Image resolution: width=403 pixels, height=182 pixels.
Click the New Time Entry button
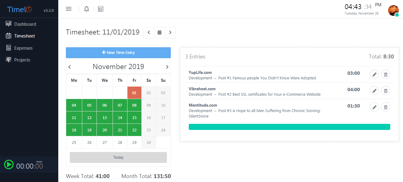click(x=118, y=52)
